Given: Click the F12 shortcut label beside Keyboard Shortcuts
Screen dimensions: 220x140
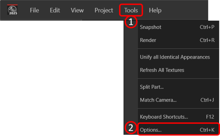Looking at the screenshot, I should click(210, 117).
